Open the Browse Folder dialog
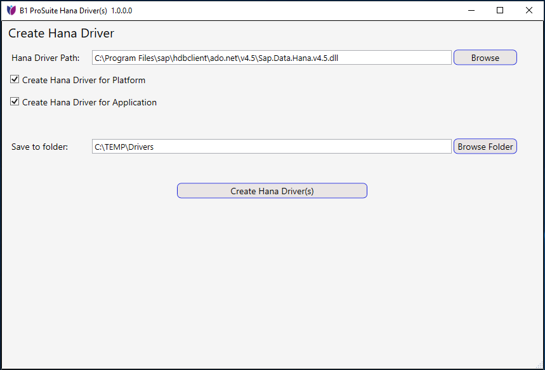This screenshot has height=370, width=545. click(x=485, y=147)
